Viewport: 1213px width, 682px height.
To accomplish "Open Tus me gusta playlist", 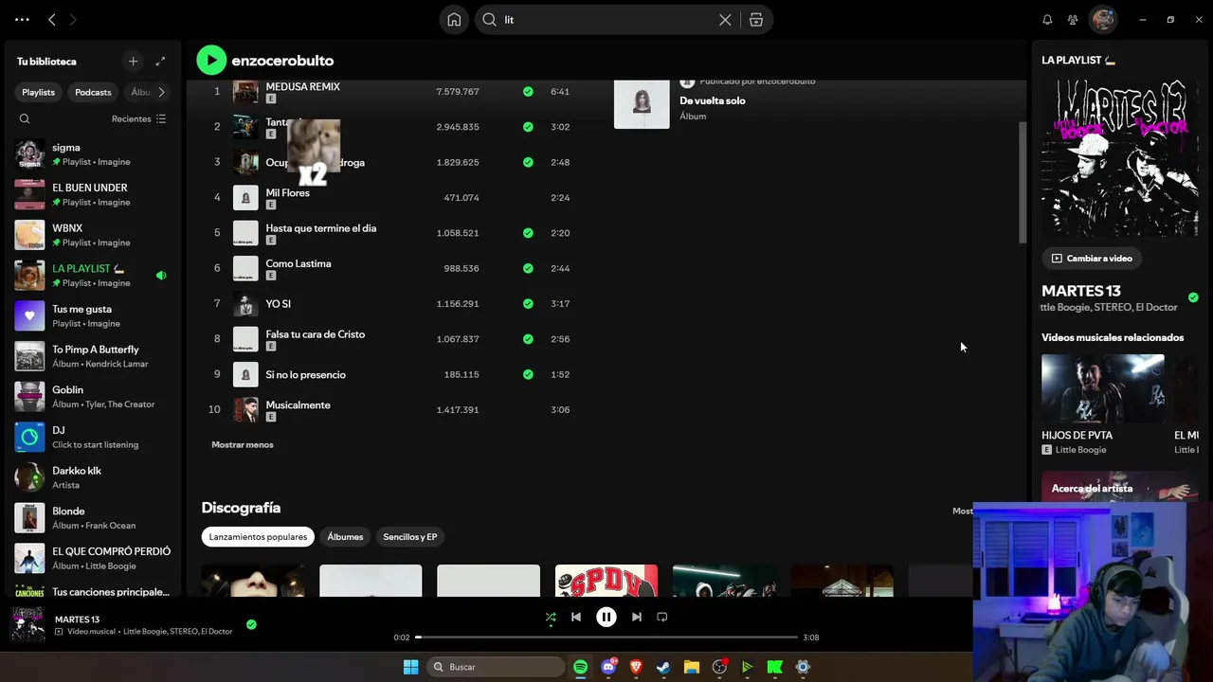I will pyautogui.click(x=93, y=315).
